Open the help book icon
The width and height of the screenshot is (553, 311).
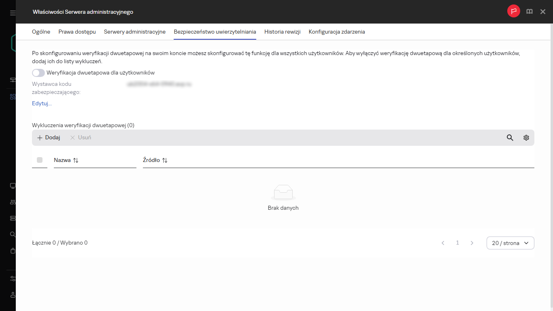coord(529,12)
